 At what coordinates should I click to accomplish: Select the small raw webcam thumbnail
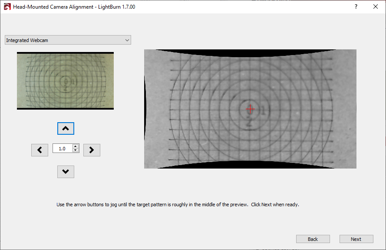65,81
